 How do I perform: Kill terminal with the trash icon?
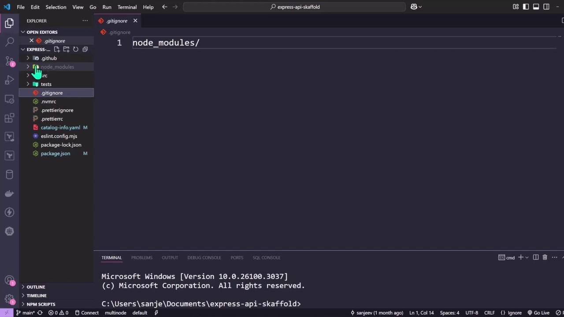coord(545,258)
